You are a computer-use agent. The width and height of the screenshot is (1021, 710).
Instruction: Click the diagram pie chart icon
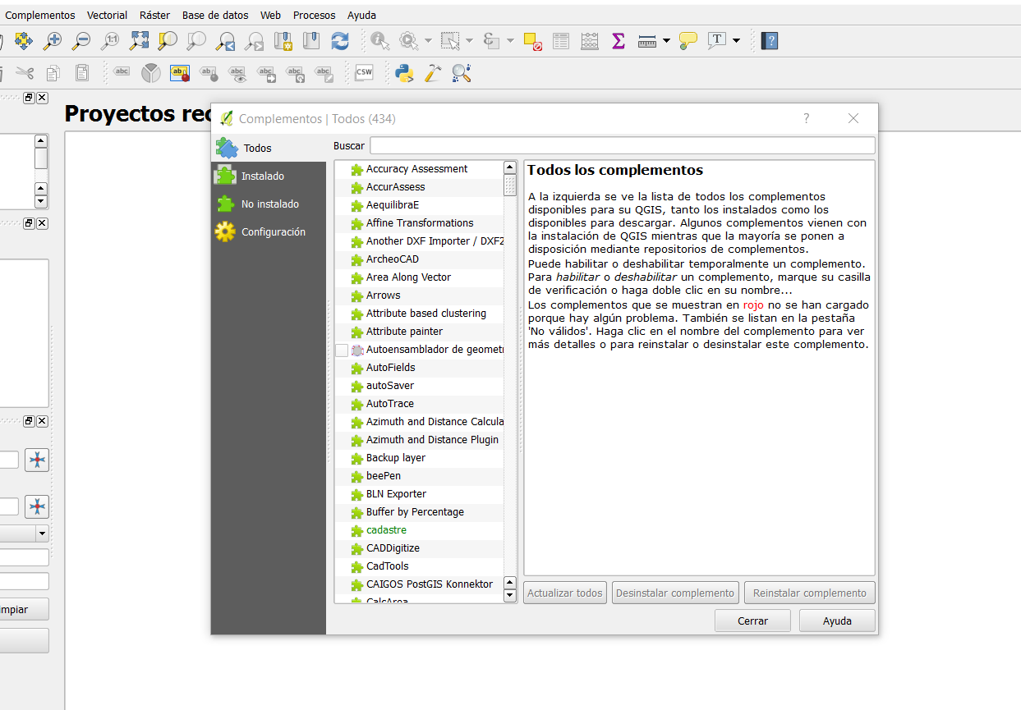(151, 73)
